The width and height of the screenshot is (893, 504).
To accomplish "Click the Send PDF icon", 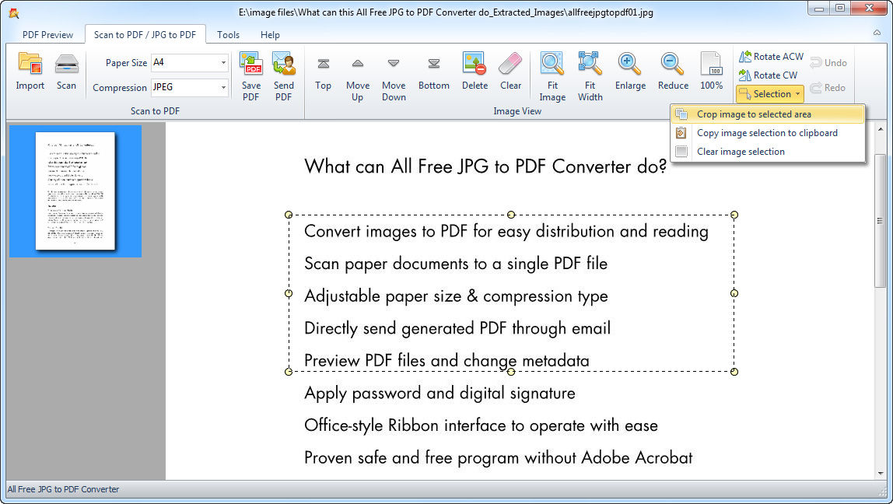I will [x=284, y=63].
